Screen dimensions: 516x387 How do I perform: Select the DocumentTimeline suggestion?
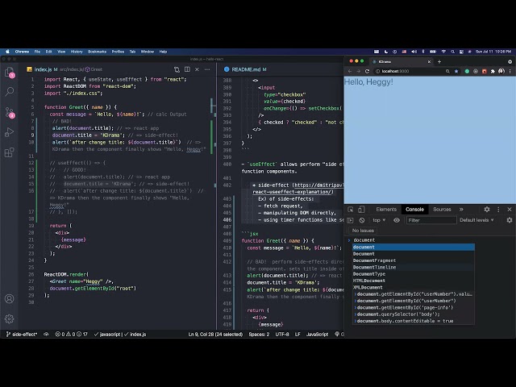point(414,267)
